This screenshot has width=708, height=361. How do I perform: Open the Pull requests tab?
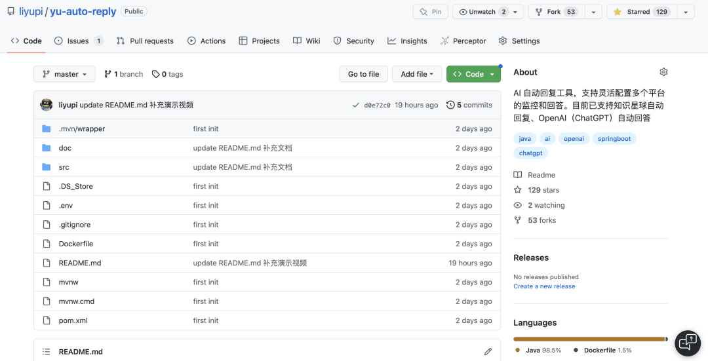(145, 41)
